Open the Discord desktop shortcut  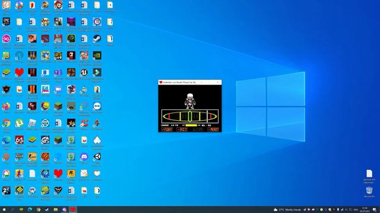coord(84,157)
